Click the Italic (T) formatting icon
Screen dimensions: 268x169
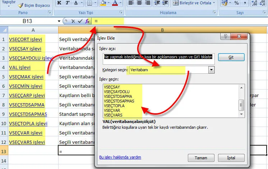(x=68, y=3)
